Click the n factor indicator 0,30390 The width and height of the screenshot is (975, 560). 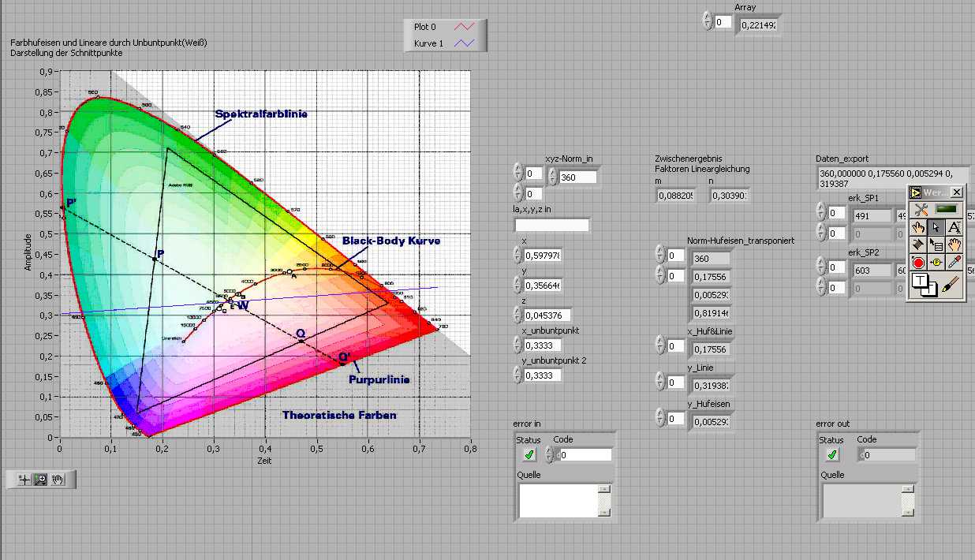pyautogui.click(x=729, y=195)
